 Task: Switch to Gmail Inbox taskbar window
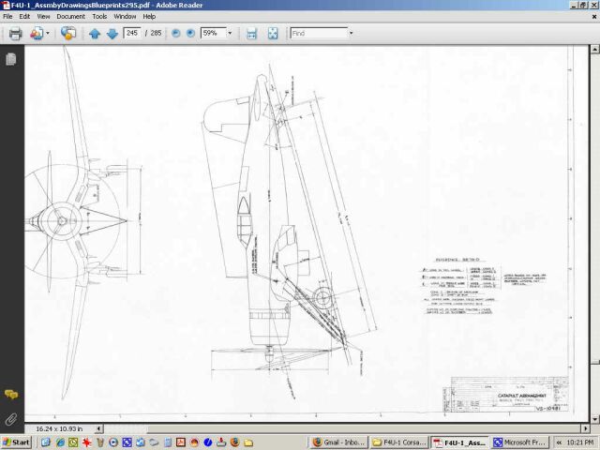coord(339,442)
